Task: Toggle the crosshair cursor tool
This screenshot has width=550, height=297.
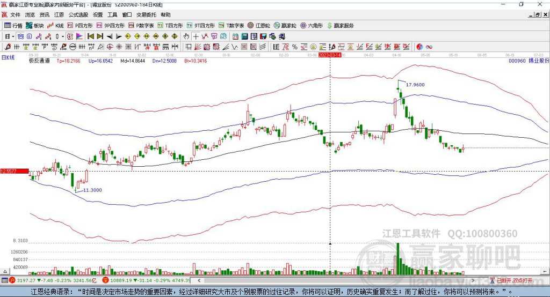Action: [196, 36]
